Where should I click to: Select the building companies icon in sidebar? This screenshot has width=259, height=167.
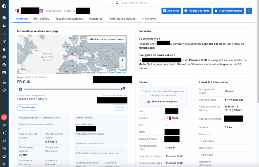pyautogui.click(x=4, y=49)
